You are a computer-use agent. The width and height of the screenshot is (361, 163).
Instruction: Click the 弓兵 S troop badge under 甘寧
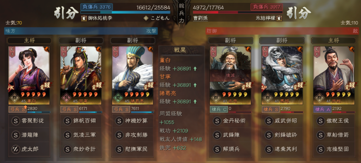click(x=69, y=109)
